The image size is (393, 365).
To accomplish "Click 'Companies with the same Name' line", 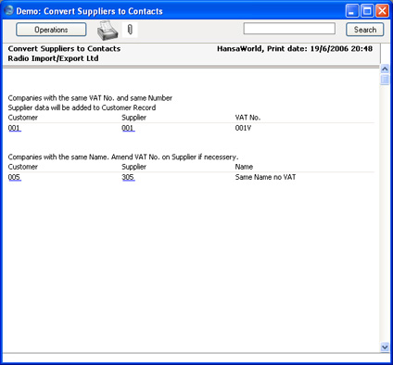I will point(123,157).
